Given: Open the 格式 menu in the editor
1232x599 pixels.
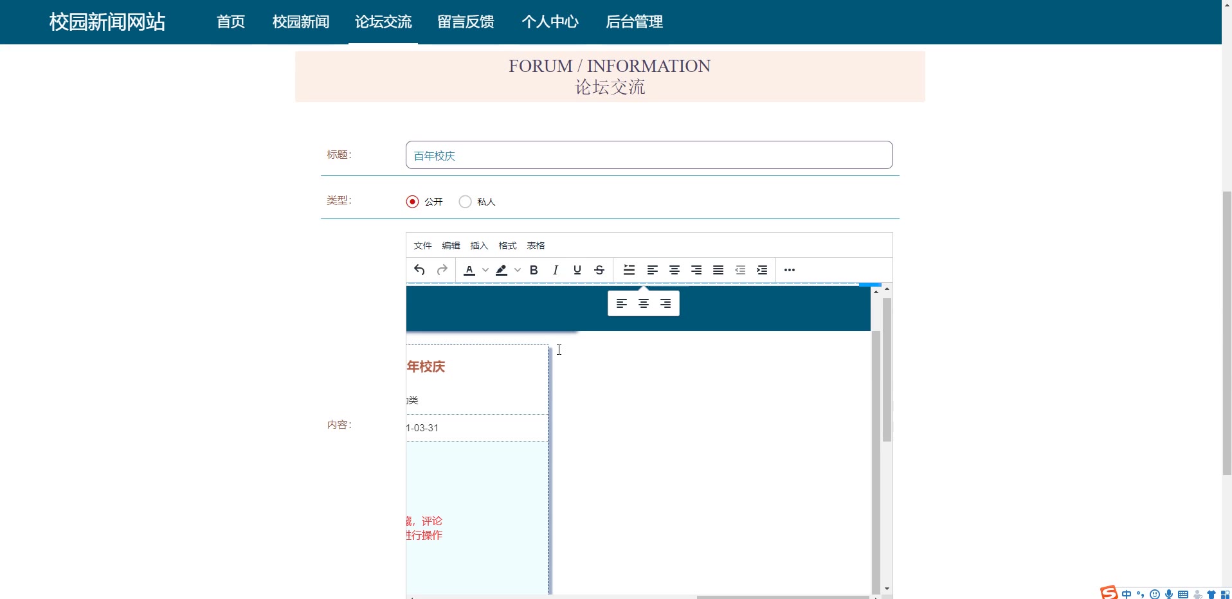Looking at the screenshot, I should [x=507, y=246].
